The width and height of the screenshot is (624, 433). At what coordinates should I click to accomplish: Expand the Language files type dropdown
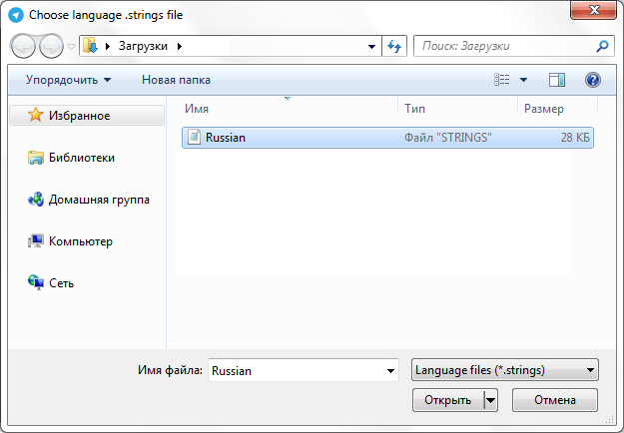tap(504, 370)
